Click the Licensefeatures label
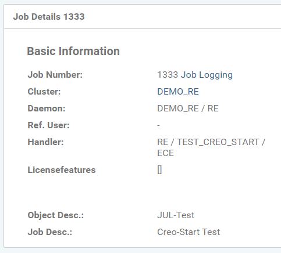 pos(62,170)
